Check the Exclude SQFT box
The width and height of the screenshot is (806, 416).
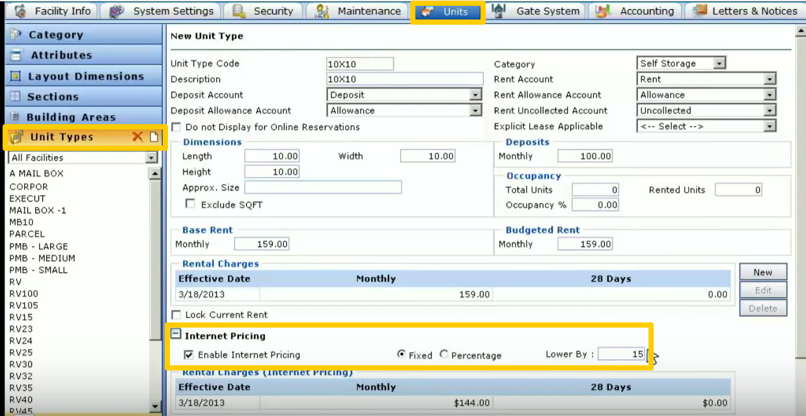click(x=191, y=204)
